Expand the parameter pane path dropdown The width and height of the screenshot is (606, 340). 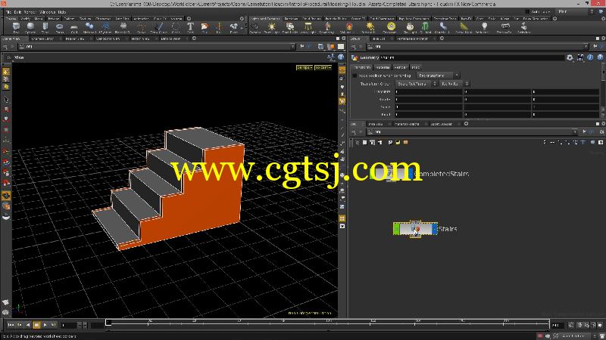click(x=586, y=46)
